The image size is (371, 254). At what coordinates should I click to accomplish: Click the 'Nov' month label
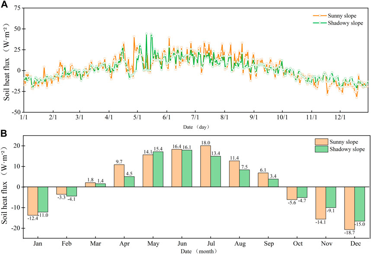(x=327, y=243)
